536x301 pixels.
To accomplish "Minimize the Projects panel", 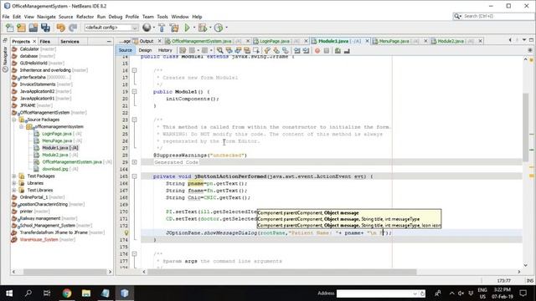I will click(x=109, y=41).
